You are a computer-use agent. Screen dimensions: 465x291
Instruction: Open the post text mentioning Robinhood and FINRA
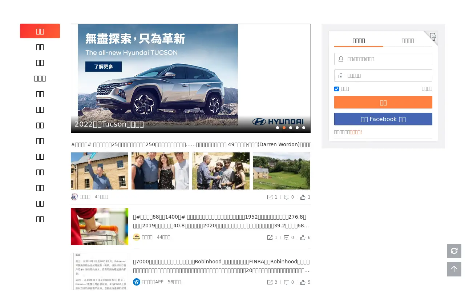click(222, 266)
